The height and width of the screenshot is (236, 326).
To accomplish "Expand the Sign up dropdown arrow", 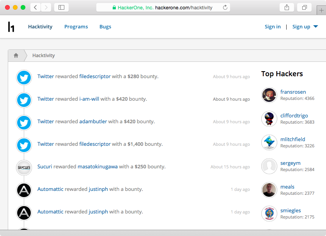I will (x=315, y=26).
